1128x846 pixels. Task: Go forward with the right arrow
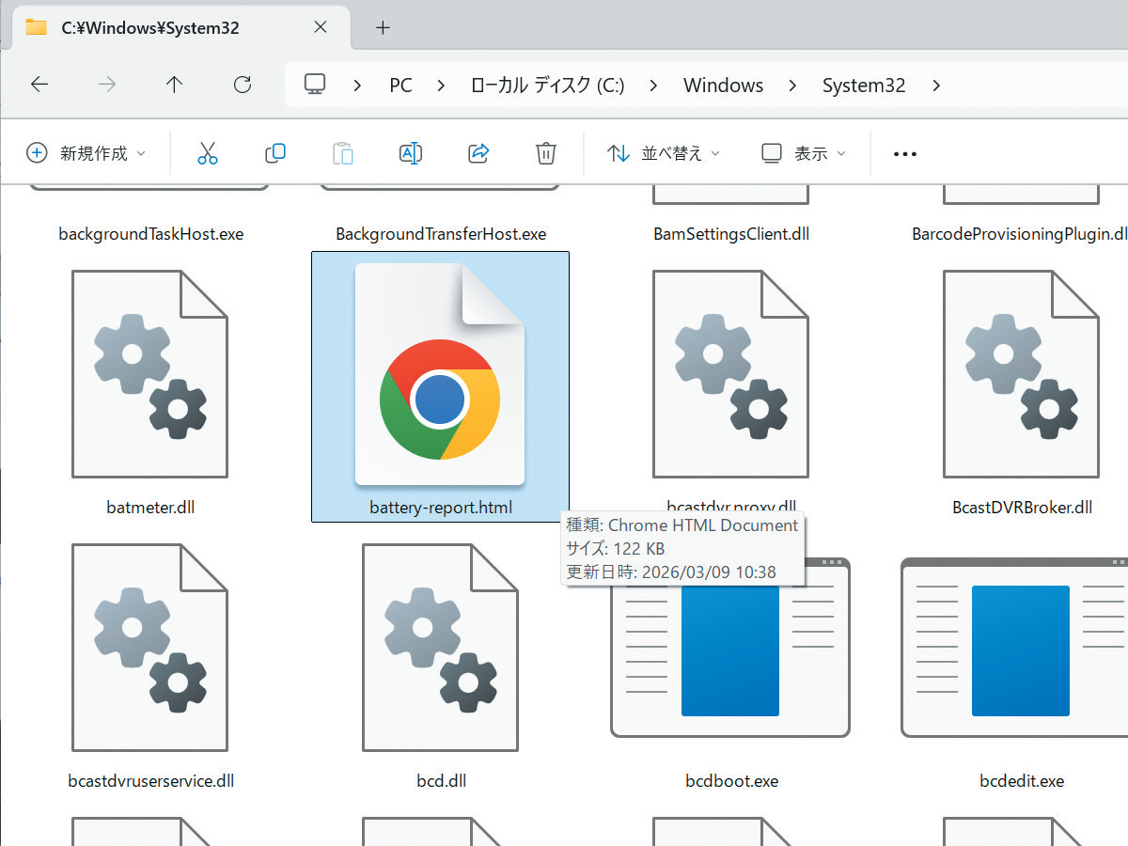107,85
